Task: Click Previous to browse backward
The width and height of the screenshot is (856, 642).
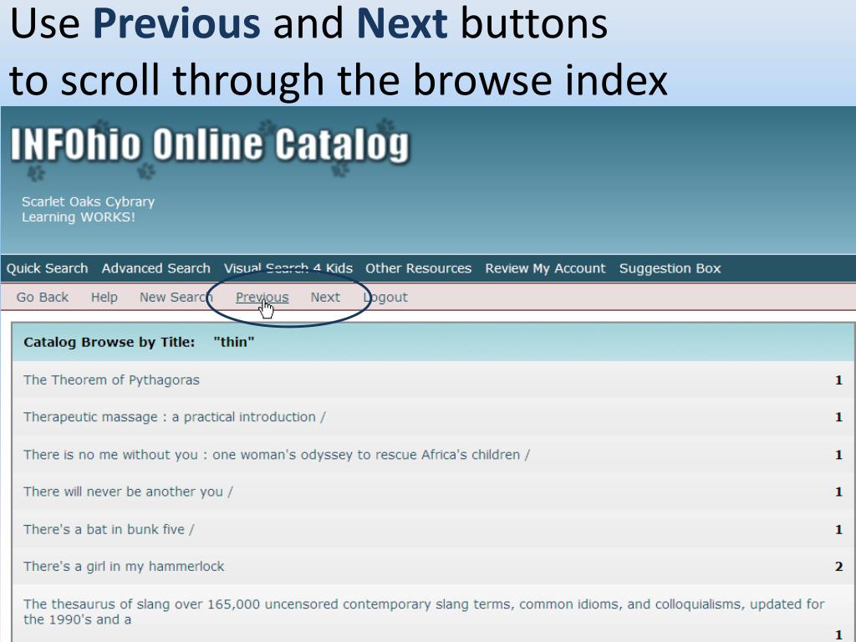Action: coord(262,297)
